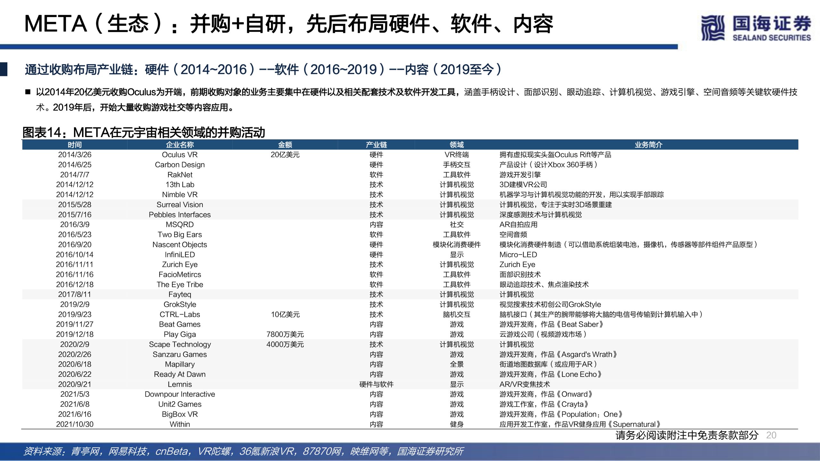820x461 pixels.
Task: Click the 全景 field cell
Action: coord(457,364)
